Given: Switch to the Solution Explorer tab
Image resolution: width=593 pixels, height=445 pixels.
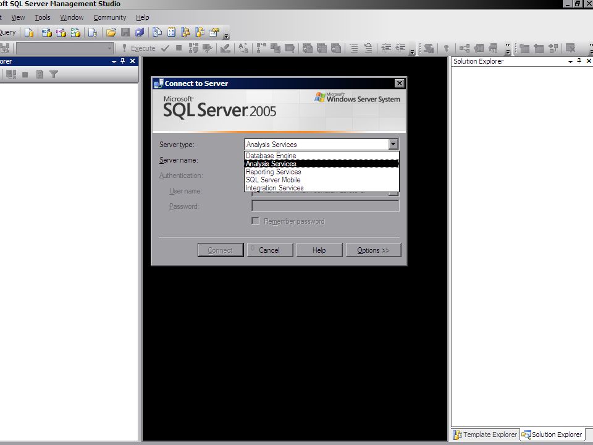Looking at the screenshot, I should [552, 434].
